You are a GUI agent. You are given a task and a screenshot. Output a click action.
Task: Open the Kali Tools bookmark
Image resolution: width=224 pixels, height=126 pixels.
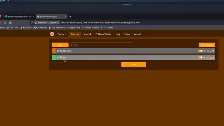click(x=13, y=28)
